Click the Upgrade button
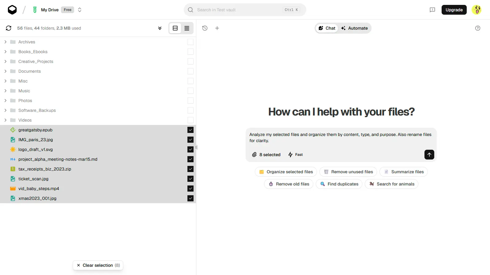 pos(454,10)
